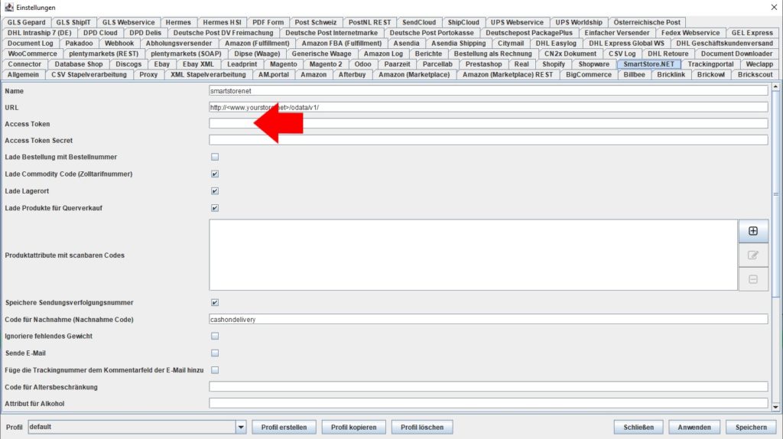Switch to the Afterbuy tab
This screenshot has width=783, height=439.
(x=352, y=74)
